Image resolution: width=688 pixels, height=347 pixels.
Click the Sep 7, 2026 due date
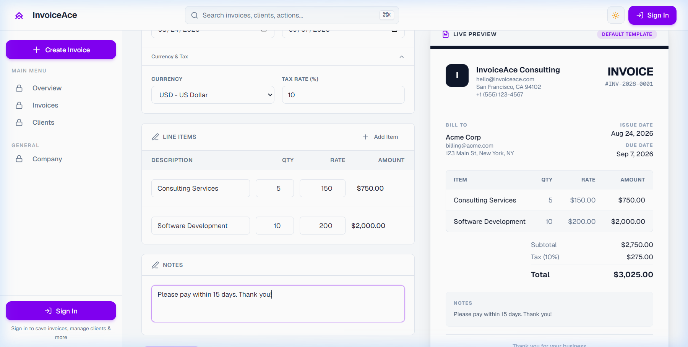coord(635,154)
